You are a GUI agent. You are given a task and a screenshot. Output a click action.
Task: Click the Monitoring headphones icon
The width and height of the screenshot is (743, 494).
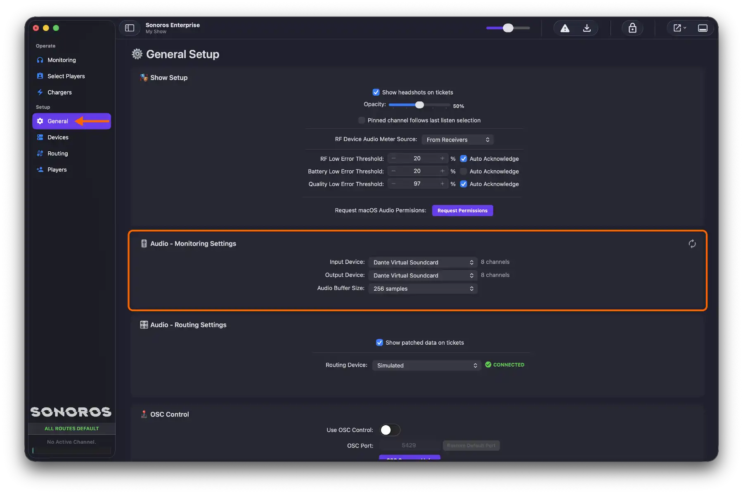coord(40,60)
